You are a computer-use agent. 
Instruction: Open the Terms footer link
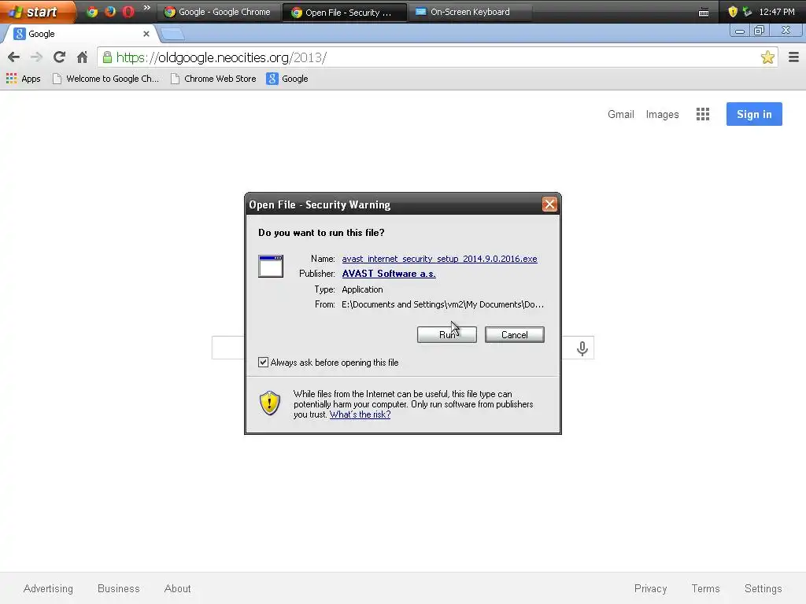click(705, 588)
